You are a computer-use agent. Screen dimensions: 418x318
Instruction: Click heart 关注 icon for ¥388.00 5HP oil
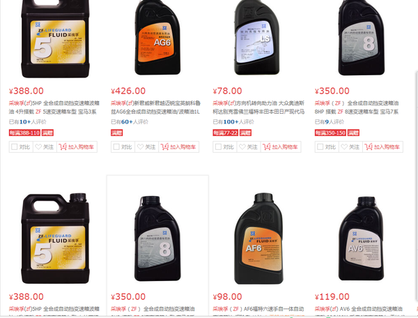point(38,146)
